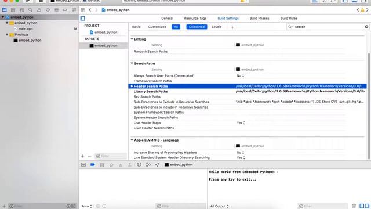Expand the Header Search Paths row
This screenshot has width=371, height=209.
click(x=132, y=86)
